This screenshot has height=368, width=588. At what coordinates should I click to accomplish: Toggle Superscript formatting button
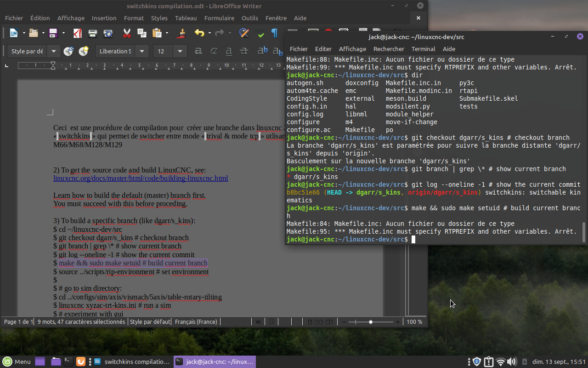(263, 51)
